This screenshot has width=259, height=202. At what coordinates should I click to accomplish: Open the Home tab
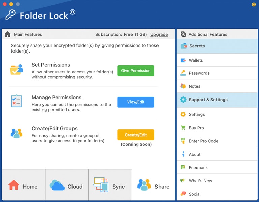click(24, 185)
